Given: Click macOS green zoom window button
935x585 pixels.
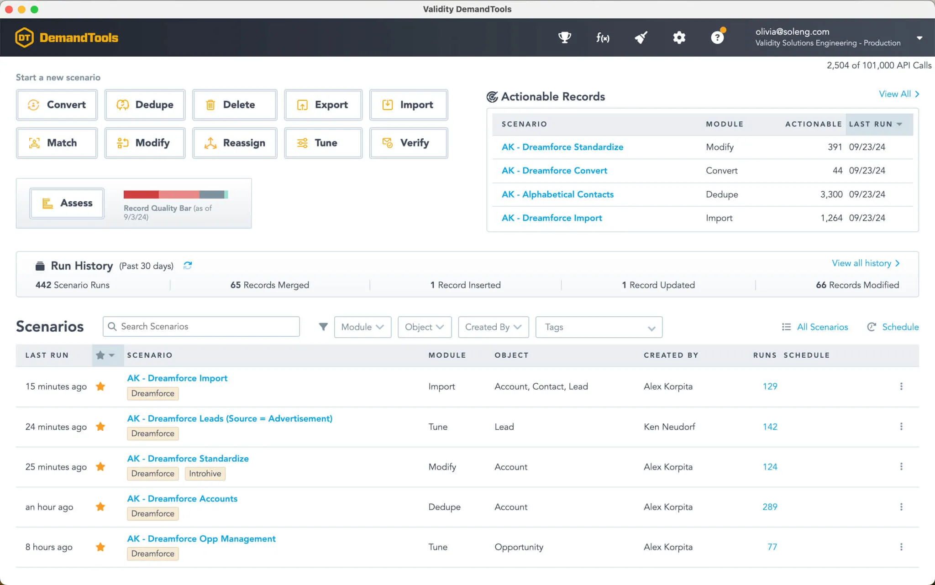Looking at the screenshot, I should point(34,9).
